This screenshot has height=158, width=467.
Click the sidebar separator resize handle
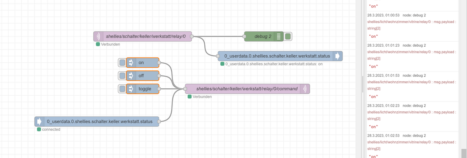[x=363, y=84]
